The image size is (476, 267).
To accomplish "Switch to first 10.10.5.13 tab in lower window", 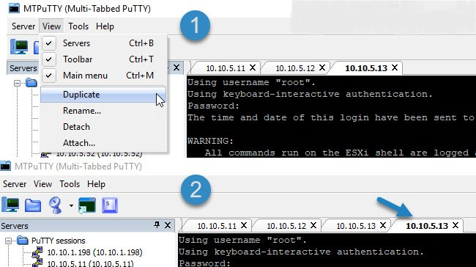I will 356,226.
